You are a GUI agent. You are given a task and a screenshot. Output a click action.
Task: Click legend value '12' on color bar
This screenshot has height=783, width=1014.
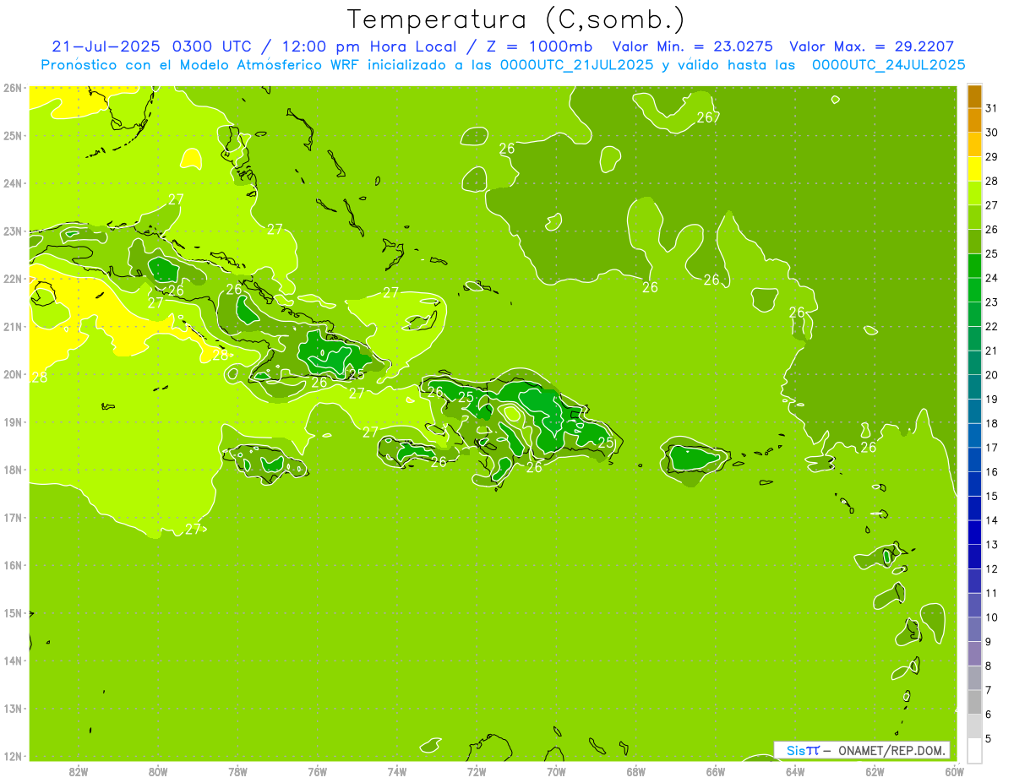coord(991,568)
